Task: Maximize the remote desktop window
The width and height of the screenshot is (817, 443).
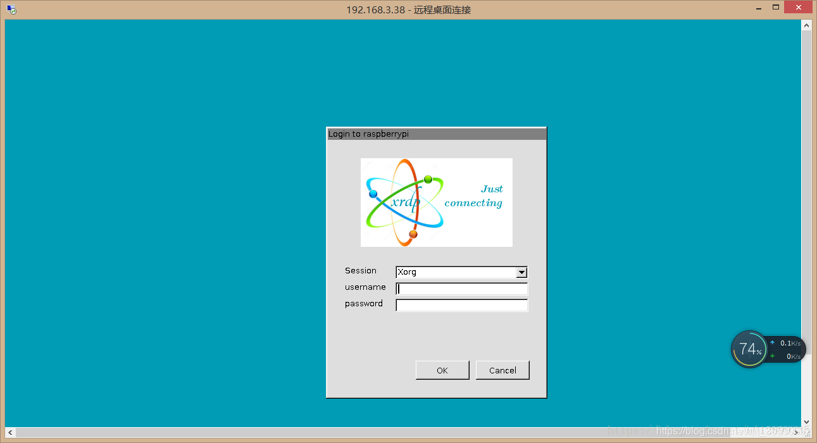Action: click(776, 8)
